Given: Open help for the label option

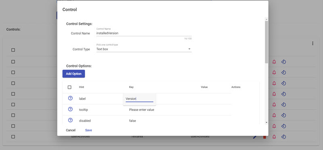Looking at the screenshot, I should [x=70, y=98].
